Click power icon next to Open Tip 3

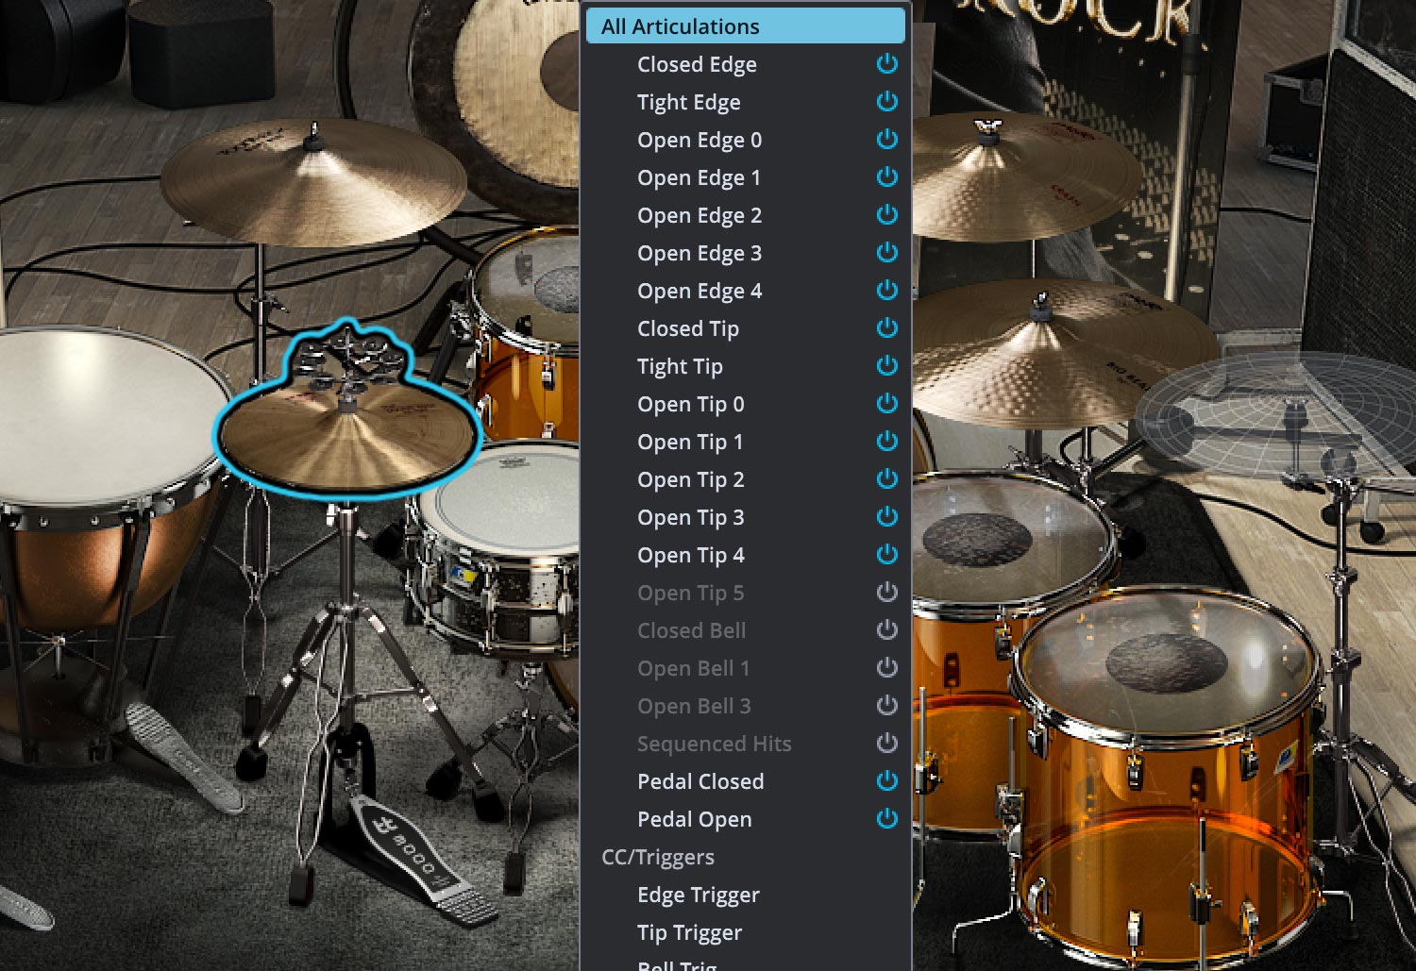pos(886,517)
